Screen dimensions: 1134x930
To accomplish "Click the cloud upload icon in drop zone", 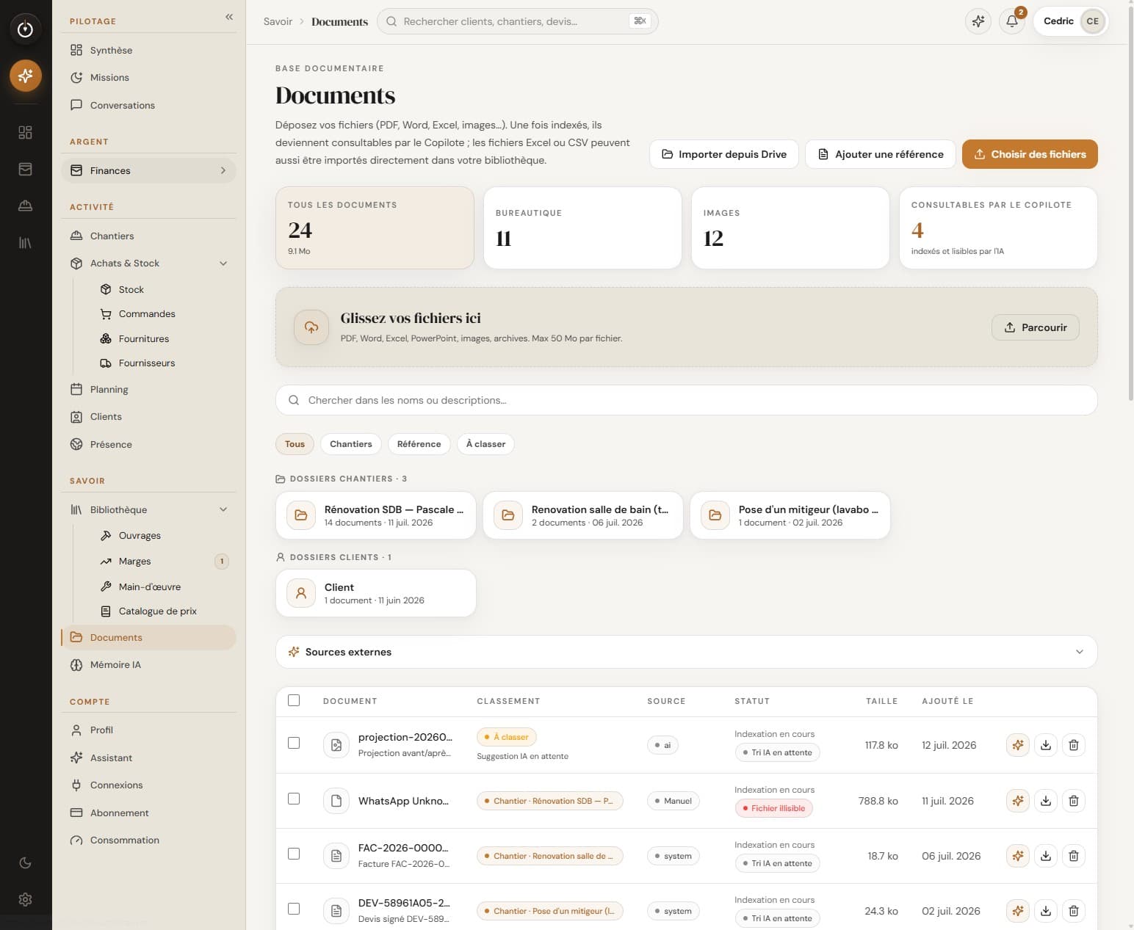I will click(x=311, y=327).
